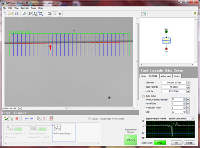Click image horizontal scrollbar right arrow
Image resolution: width=200 pixels, height=148 pixels.
pos(134,108)
